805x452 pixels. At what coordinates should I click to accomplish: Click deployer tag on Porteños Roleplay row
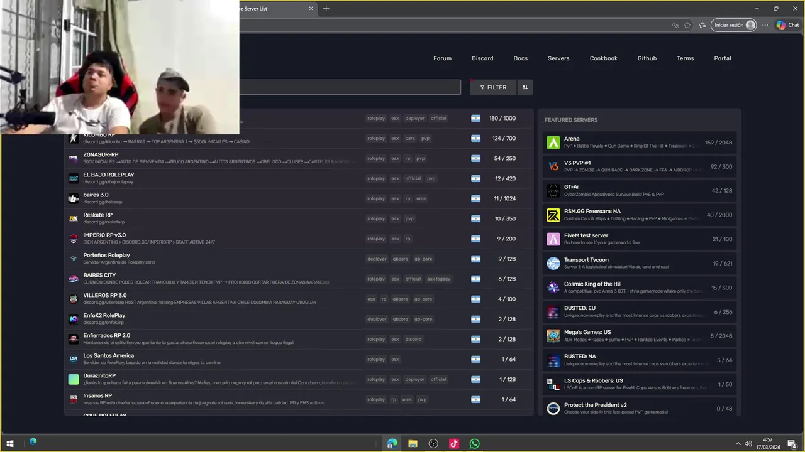[x=377, y=259]
